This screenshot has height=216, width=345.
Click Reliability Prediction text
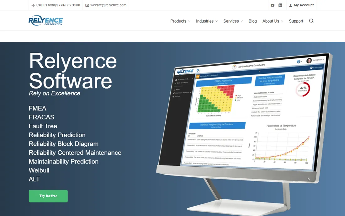point(57,135)
